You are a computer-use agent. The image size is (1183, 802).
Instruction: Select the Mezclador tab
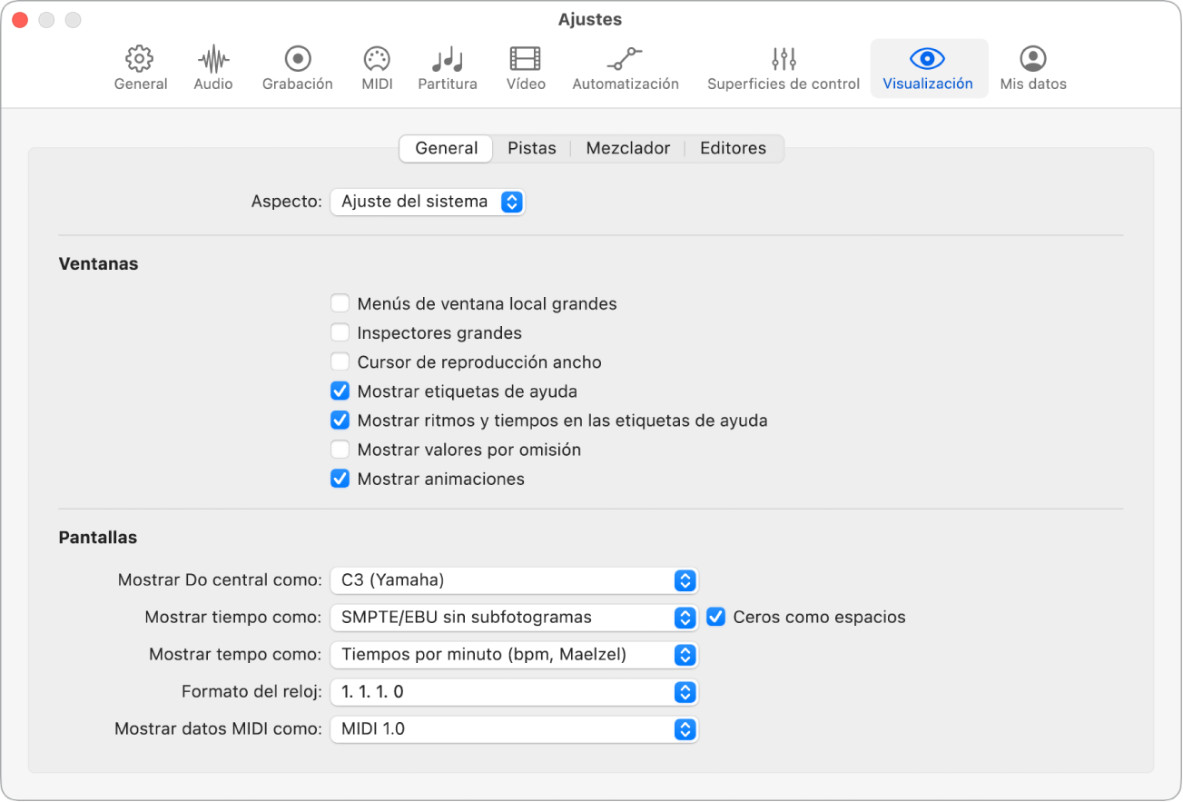pyautogui.click(x=627, y=148)
